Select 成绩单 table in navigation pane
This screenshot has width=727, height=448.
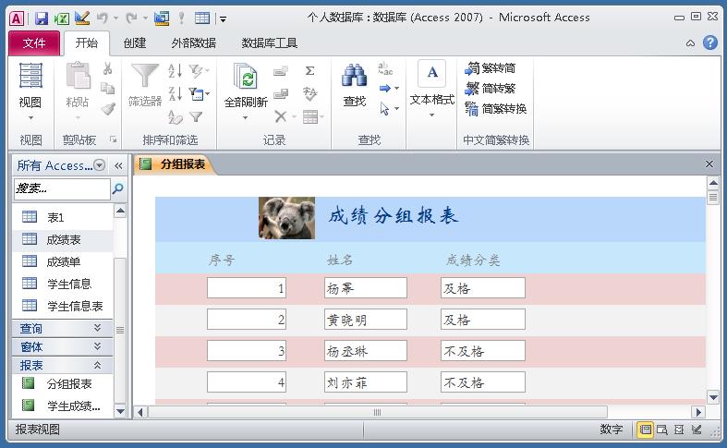63,261
